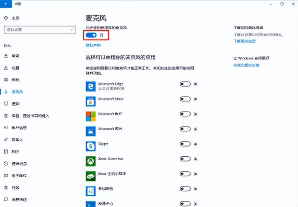Click the Xbox Game bar name
Screen dimensions: 298x207
click(x=111, y=159)
